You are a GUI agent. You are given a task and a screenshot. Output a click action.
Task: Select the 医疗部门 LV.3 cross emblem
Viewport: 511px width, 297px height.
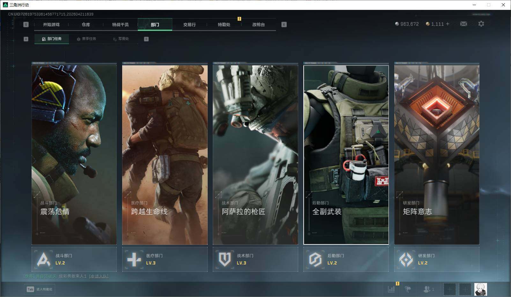(134, 259)
